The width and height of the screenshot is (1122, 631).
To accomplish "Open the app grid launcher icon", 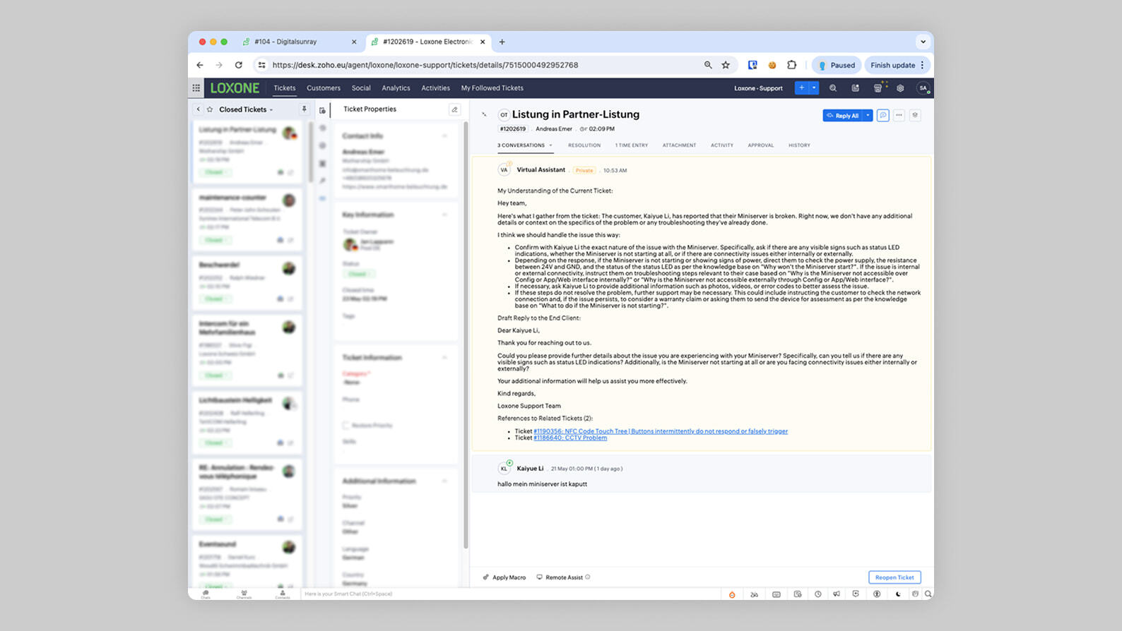I will (x=196, y=88).
